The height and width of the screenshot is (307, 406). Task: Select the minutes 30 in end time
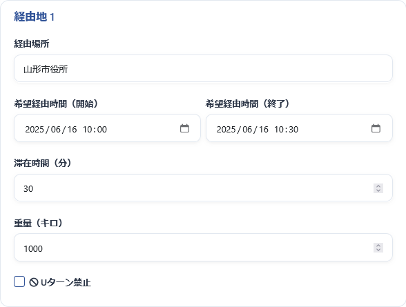293,129
